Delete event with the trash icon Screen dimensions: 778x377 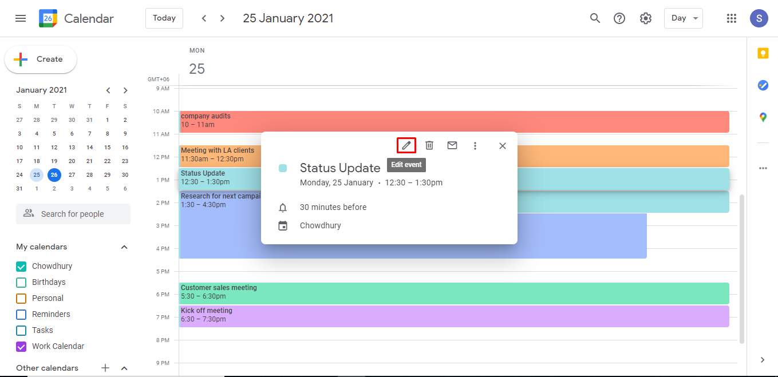pos(429,145)
